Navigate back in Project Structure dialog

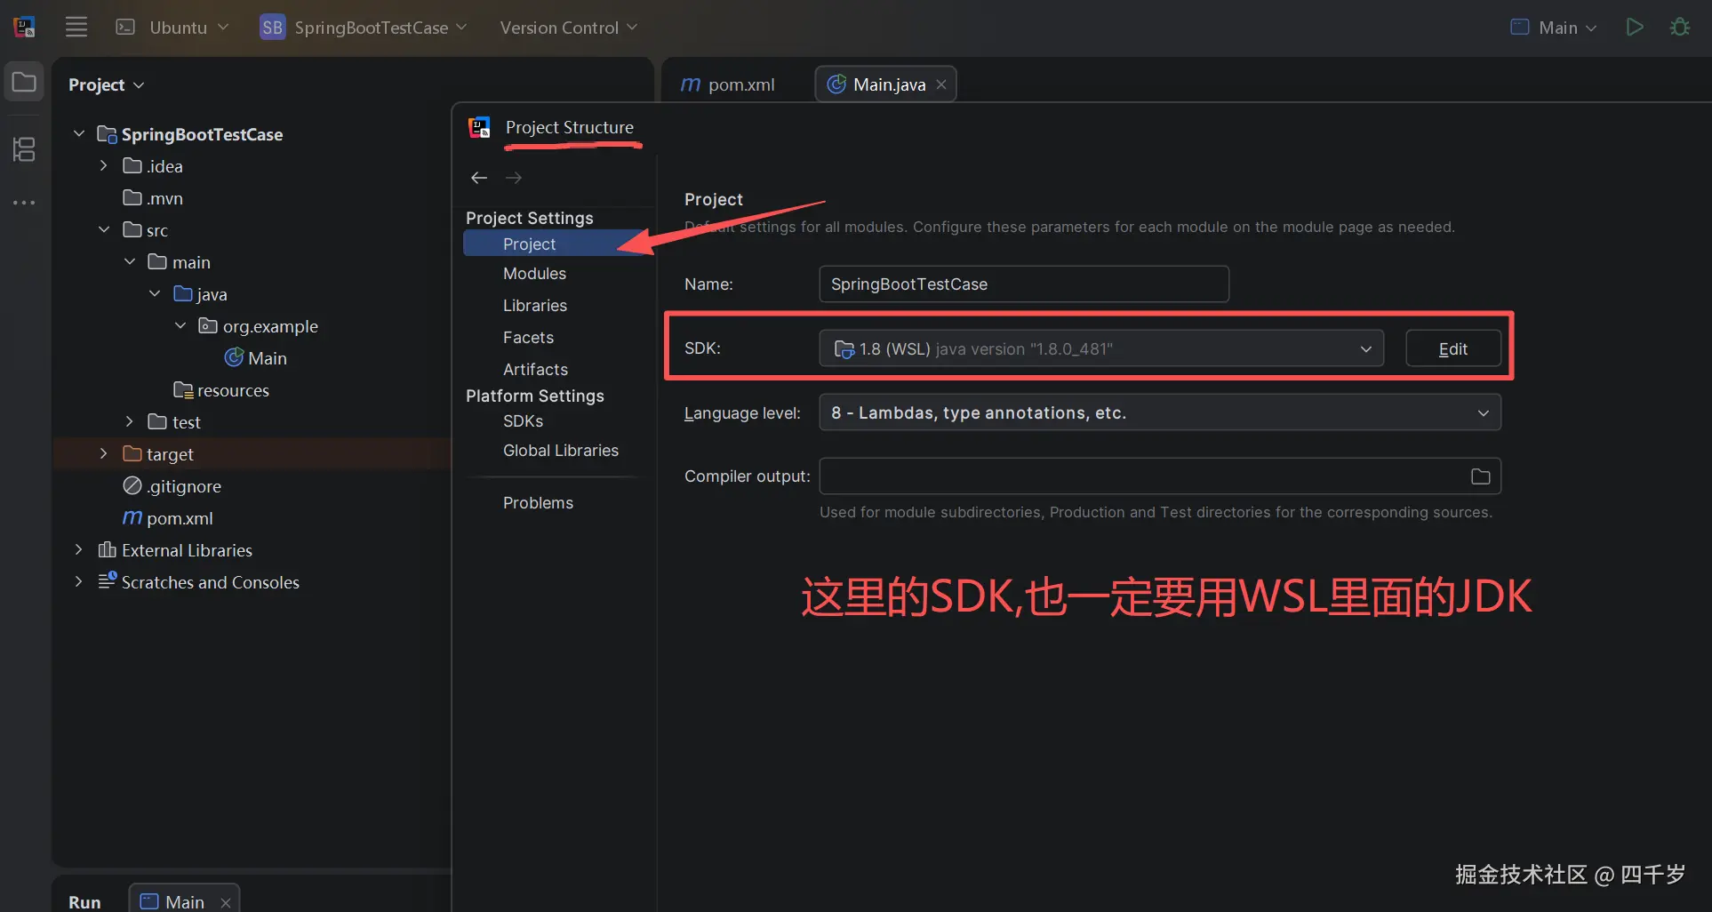478,177
